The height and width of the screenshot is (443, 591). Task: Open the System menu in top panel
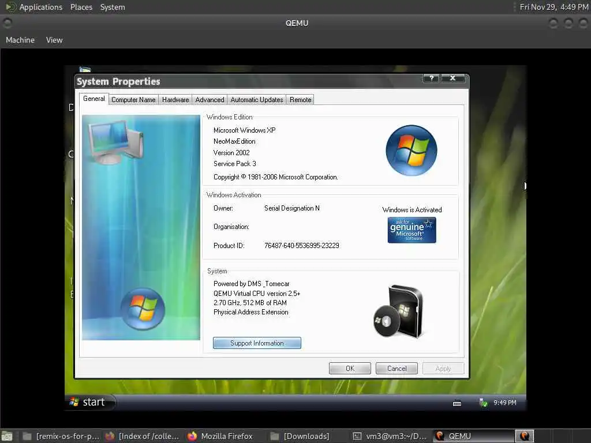(x=113, y=7)
